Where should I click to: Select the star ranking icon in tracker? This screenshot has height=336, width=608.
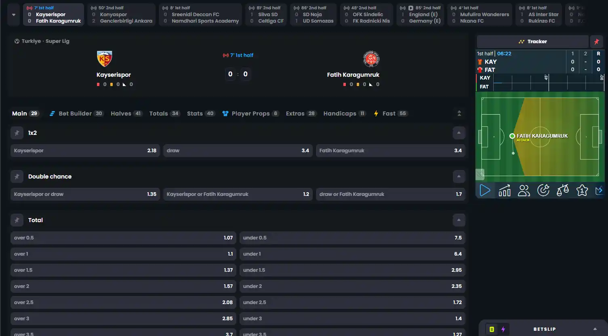[x=582, y=190]
